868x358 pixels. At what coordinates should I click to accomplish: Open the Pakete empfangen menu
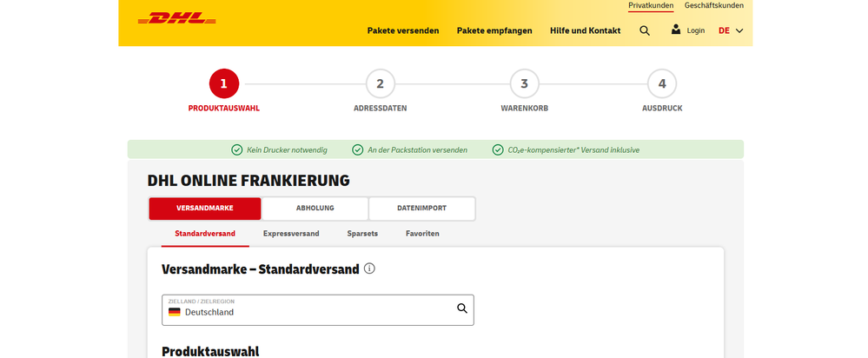[x=494, y=30]
